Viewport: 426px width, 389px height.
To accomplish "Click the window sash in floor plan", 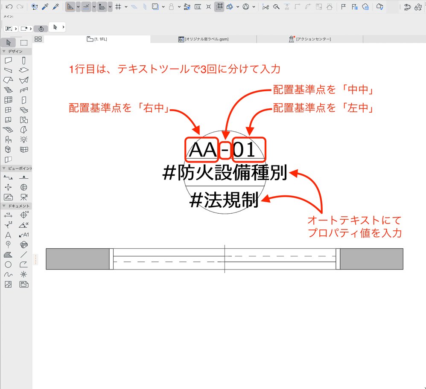I will [225, 259].
